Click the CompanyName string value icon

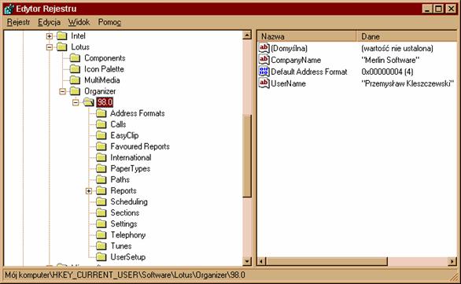(x=264, y=60)
